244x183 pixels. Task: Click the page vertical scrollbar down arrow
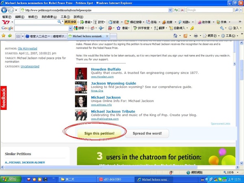click(x=242, y=163)
